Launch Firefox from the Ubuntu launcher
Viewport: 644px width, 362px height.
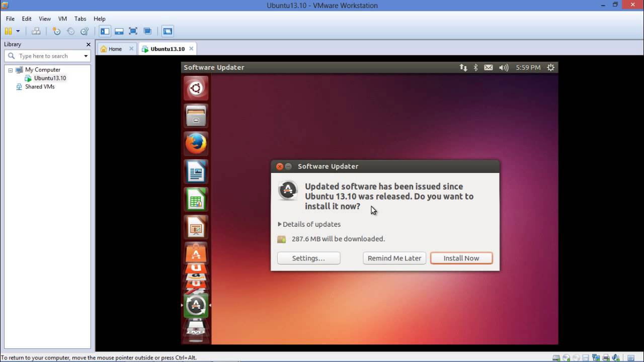[196, 144]
